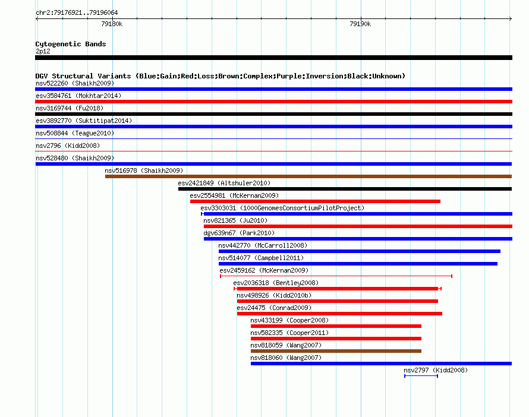The height and width of the screenshot is (417, 529).
Task: Select the dgv639n67 blue gain bar
Action: coord(358,239)
